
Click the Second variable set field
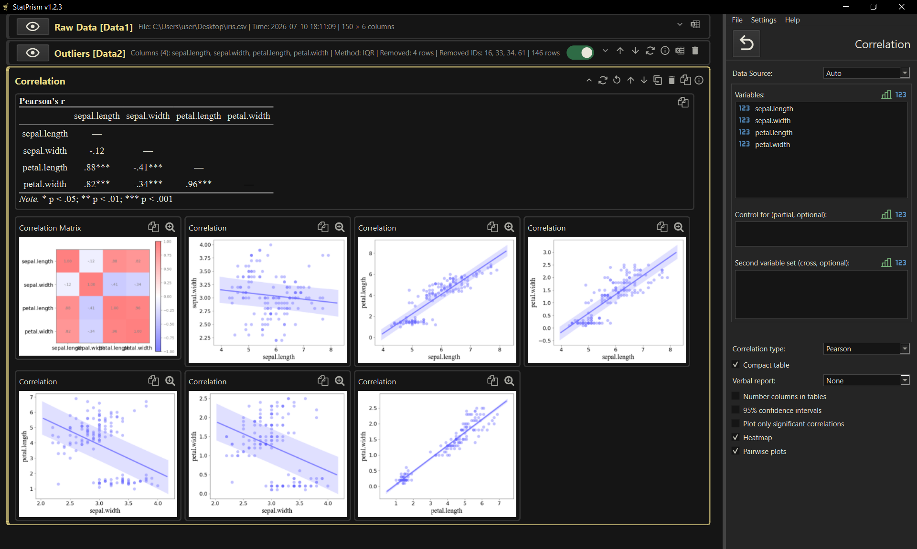click(821, 295)
